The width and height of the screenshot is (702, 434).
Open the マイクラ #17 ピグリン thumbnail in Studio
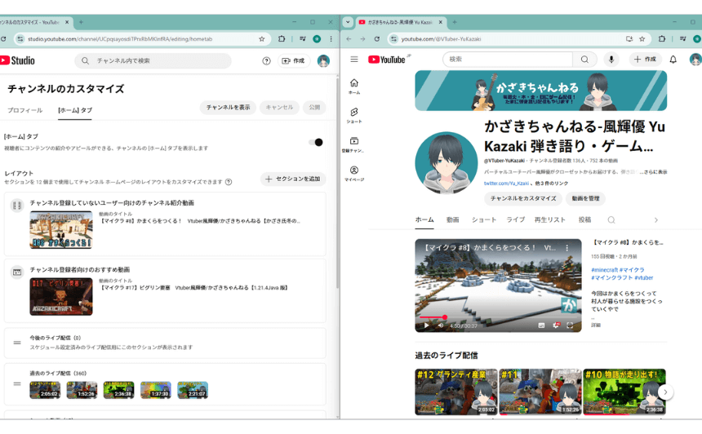click(x=61, y=297)
